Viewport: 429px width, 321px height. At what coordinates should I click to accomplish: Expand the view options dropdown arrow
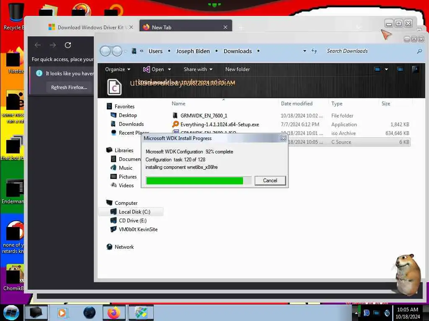point(386,69)
